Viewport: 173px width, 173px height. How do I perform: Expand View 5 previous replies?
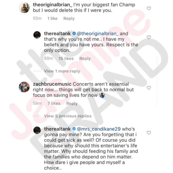coord(68,116)
